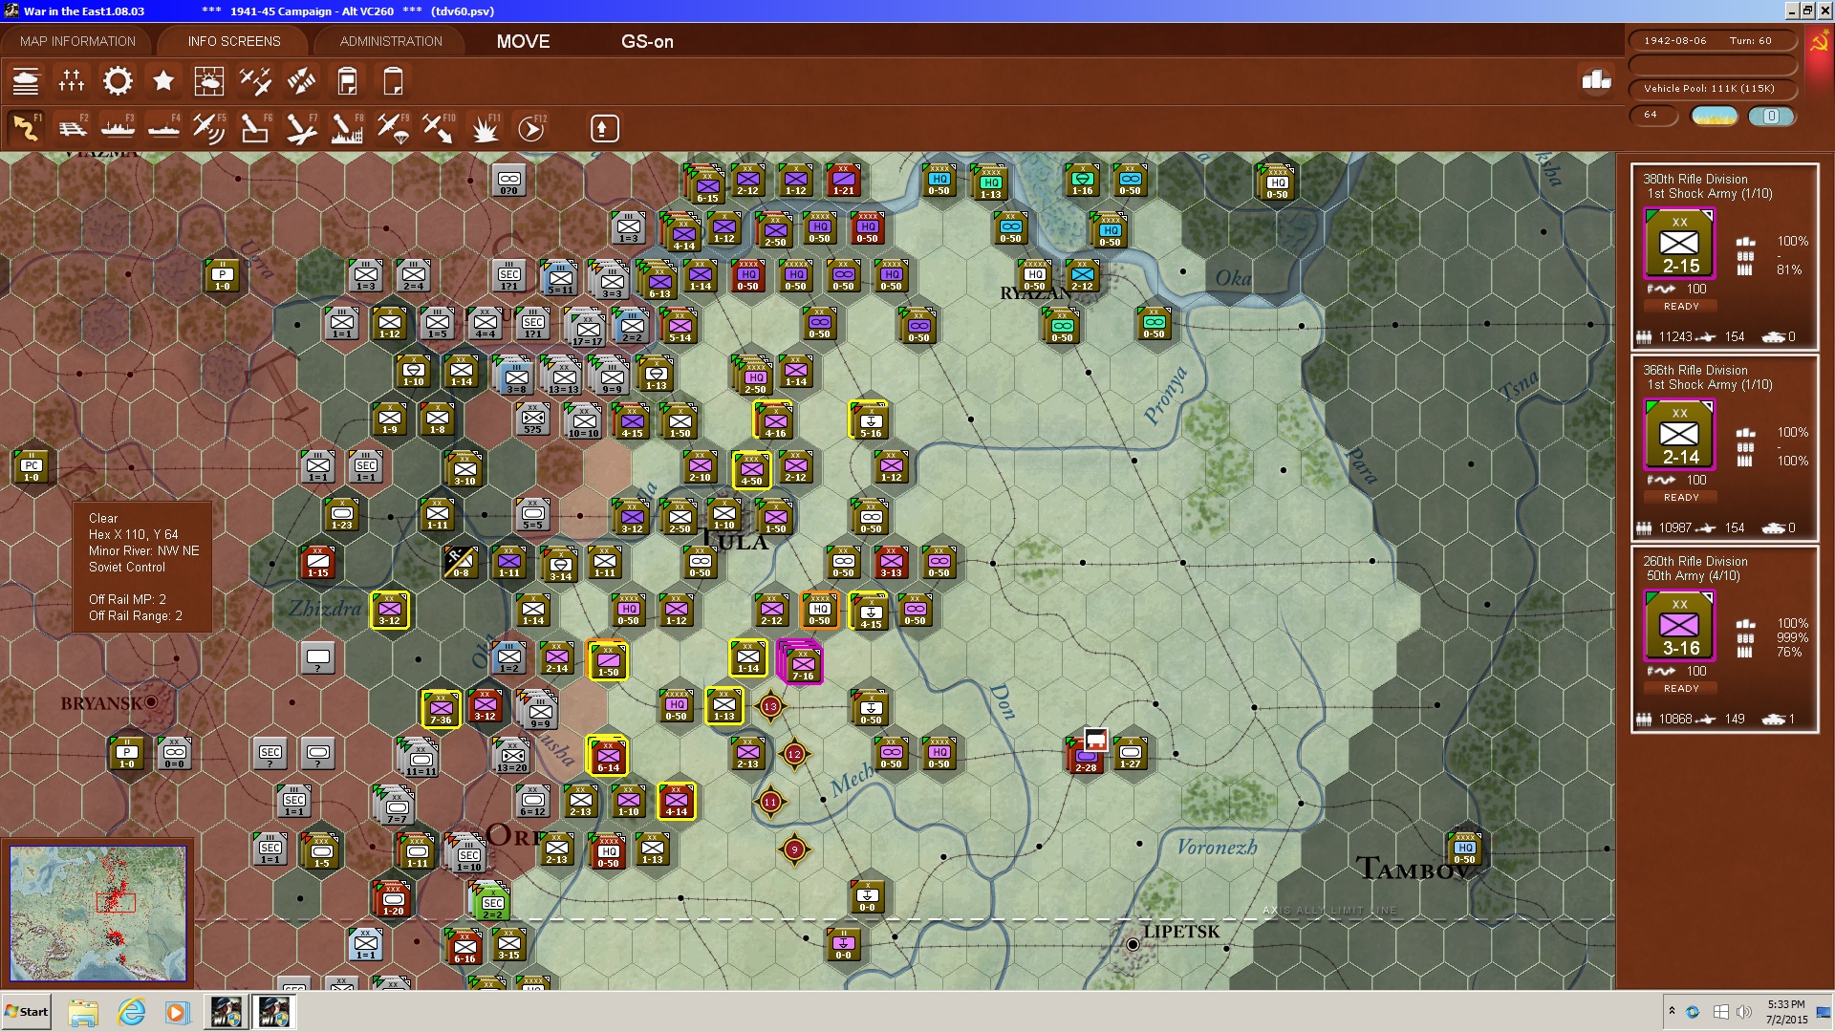Select the 4-50 unit near Tula
This screenshot has height=1032, width=1835.
pos(751,469)
